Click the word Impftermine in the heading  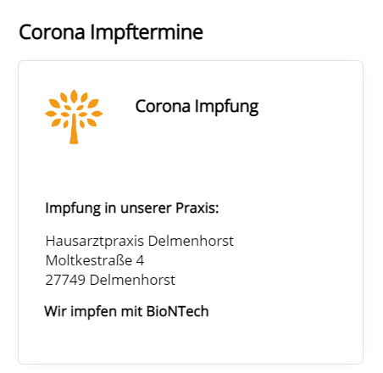(x=147, y=32)
